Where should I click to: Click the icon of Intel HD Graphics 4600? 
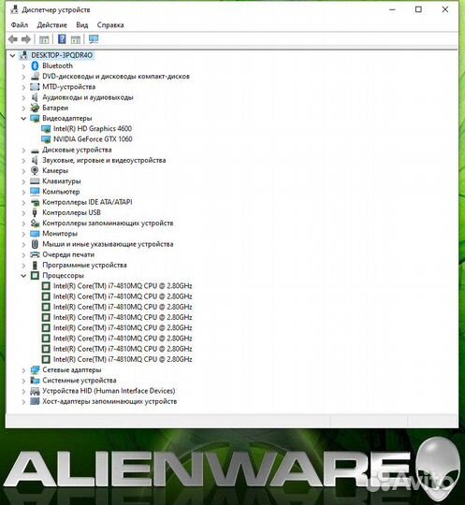(x=46, y=129)
